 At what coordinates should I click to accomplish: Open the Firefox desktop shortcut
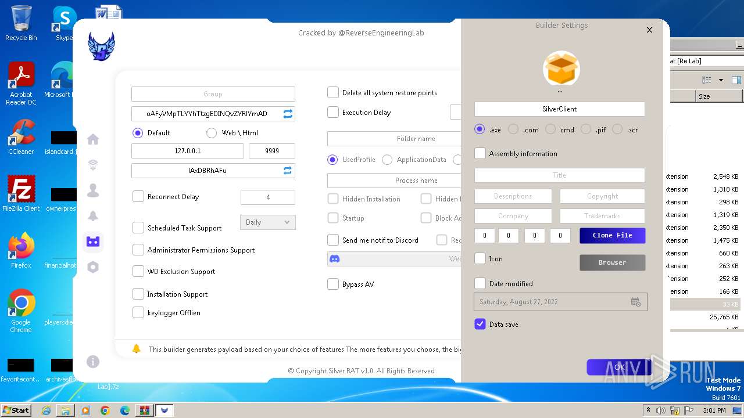pos(21,251)
